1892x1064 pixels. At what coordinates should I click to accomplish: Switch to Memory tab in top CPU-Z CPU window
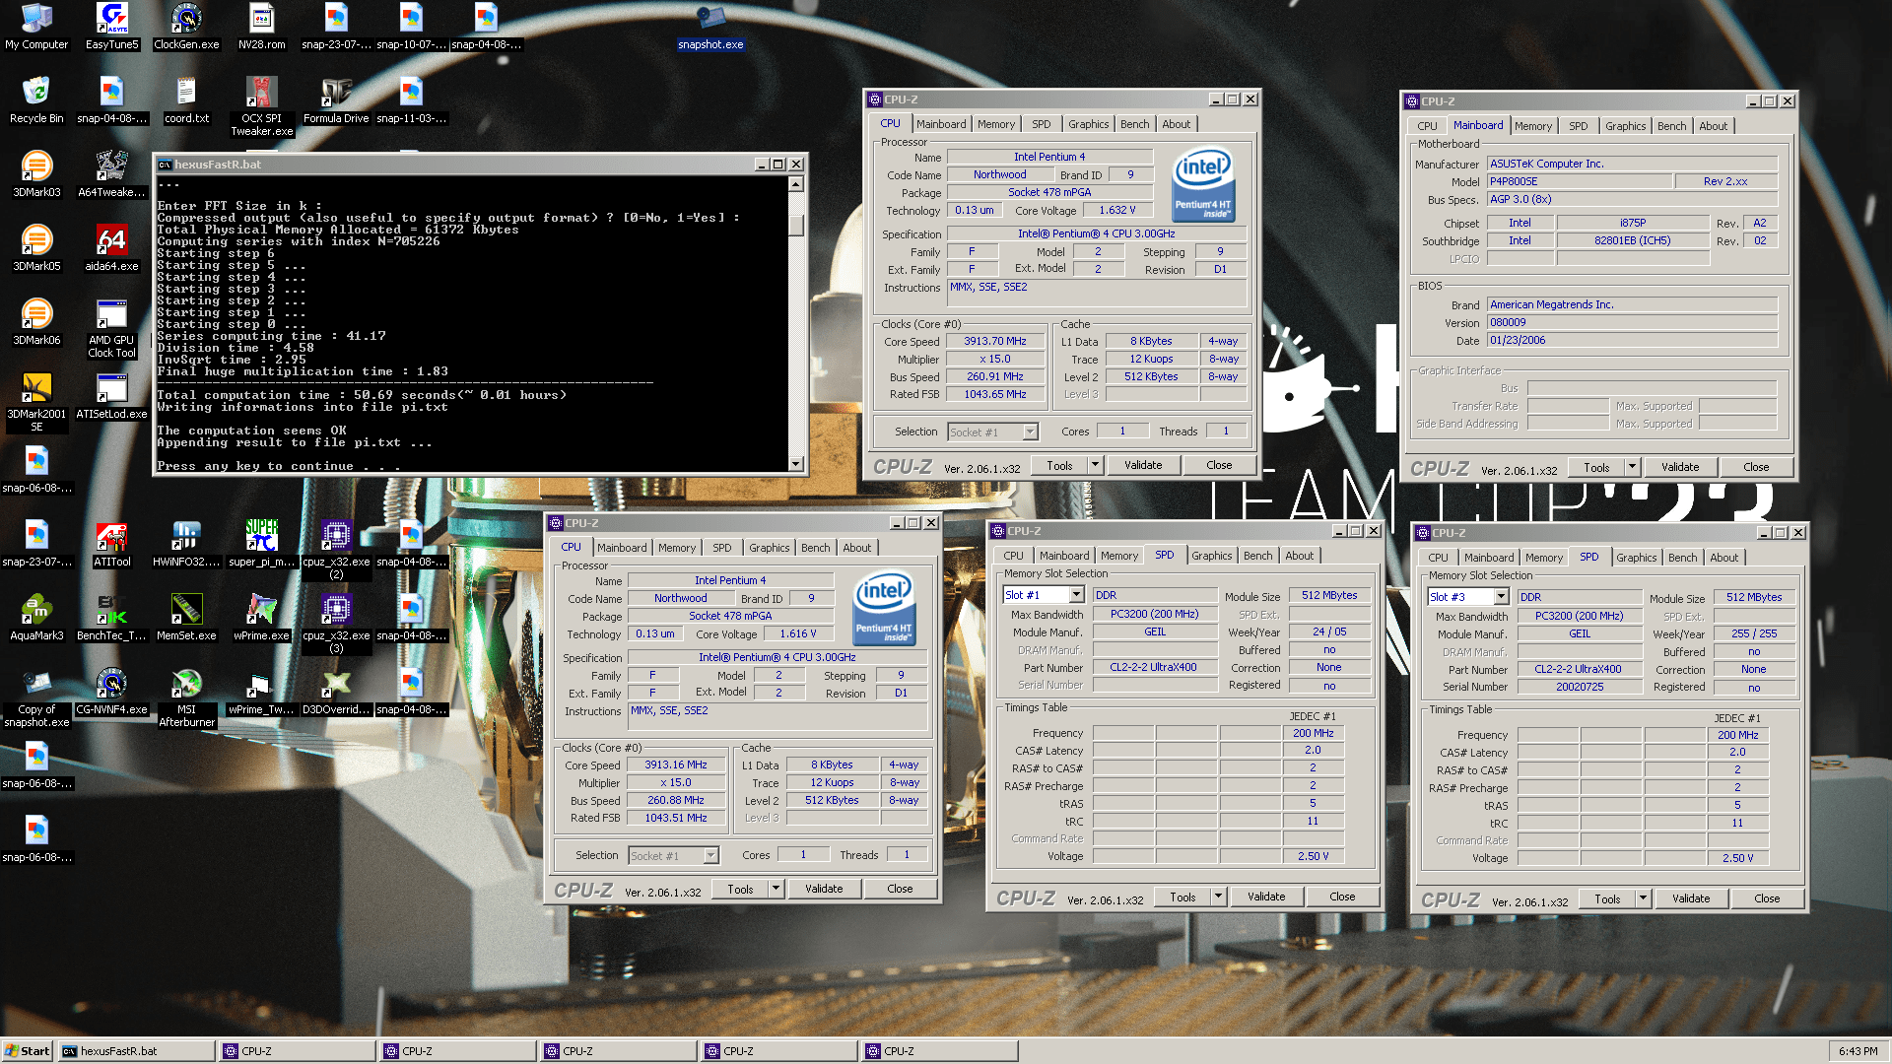[995, 124]
